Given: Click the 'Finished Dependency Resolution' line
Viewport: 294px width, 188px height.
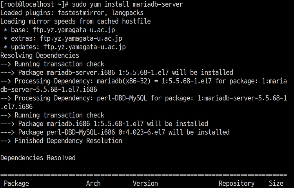Looking at the screenshot, I should pyautogui.click(x=61, y=141).
